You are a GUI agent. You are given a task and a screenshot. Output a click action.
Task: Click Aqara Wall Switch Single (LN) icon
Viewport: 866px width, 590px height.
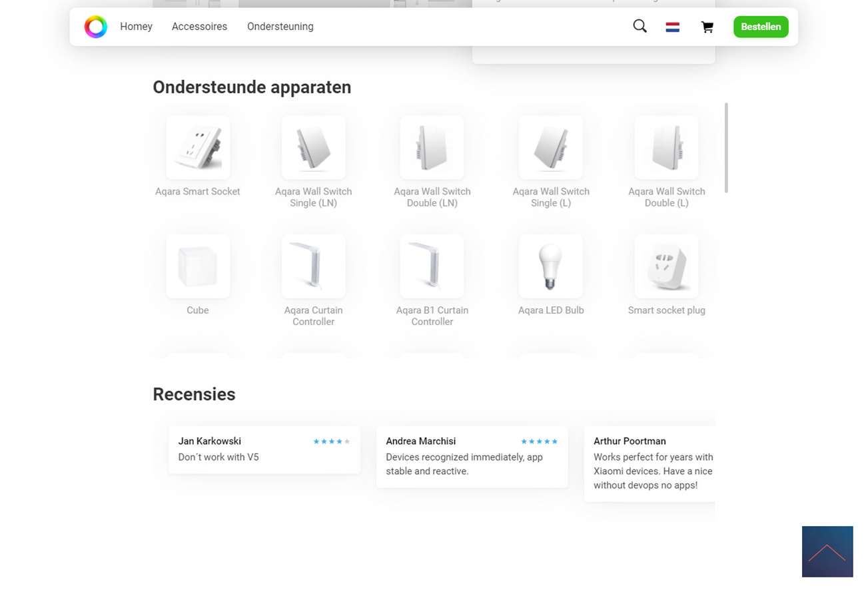click(x=313, y=147)
